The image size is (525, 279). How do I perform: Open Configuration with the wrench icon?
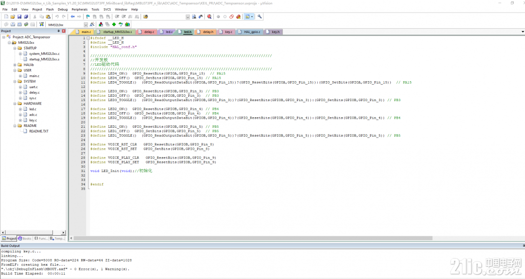pos(260,17)
